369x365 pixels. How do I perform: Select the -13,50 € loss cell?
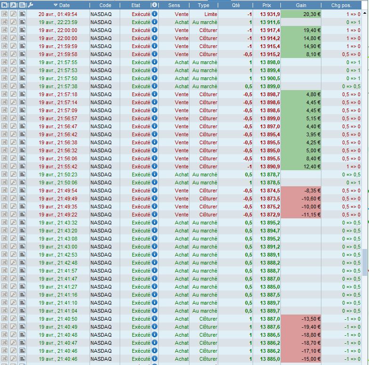pos(301,319)
